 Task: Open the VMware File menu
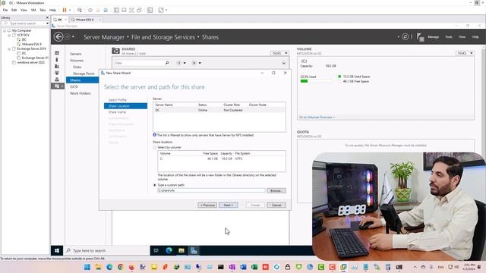5,10
